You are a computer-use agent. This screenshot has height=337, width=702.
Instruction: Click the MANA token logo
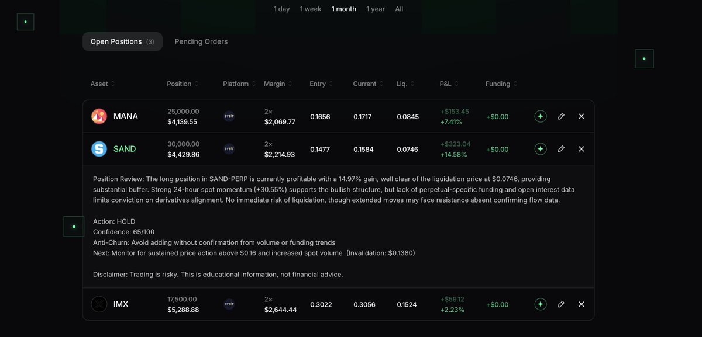(99, 116)
